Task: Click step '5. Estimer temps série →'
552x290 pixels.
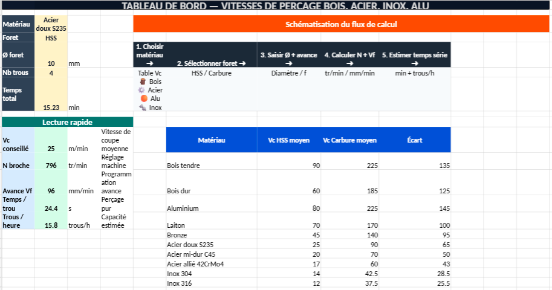Action: (415, 55)
